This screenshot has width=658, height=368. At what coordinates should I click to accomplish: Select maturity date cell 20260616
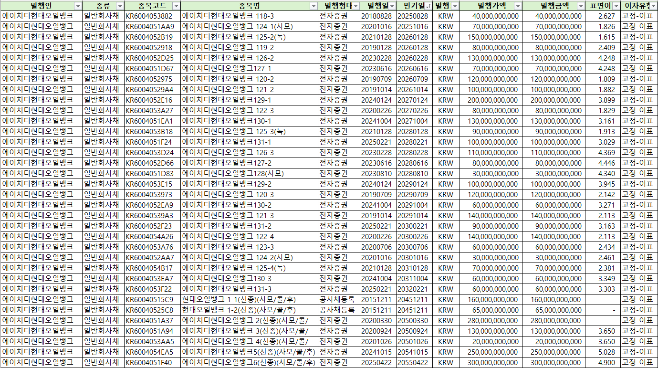point(414,68)
